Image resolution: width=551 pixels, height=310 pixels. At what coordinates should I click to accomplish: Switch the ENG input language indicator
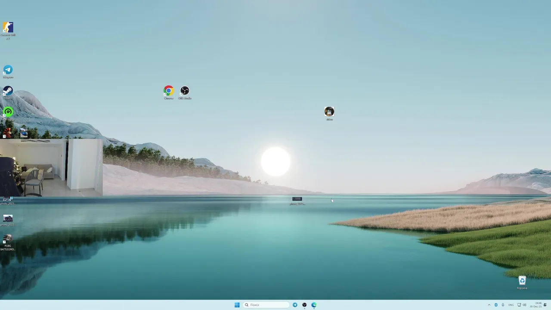(511, 305)
